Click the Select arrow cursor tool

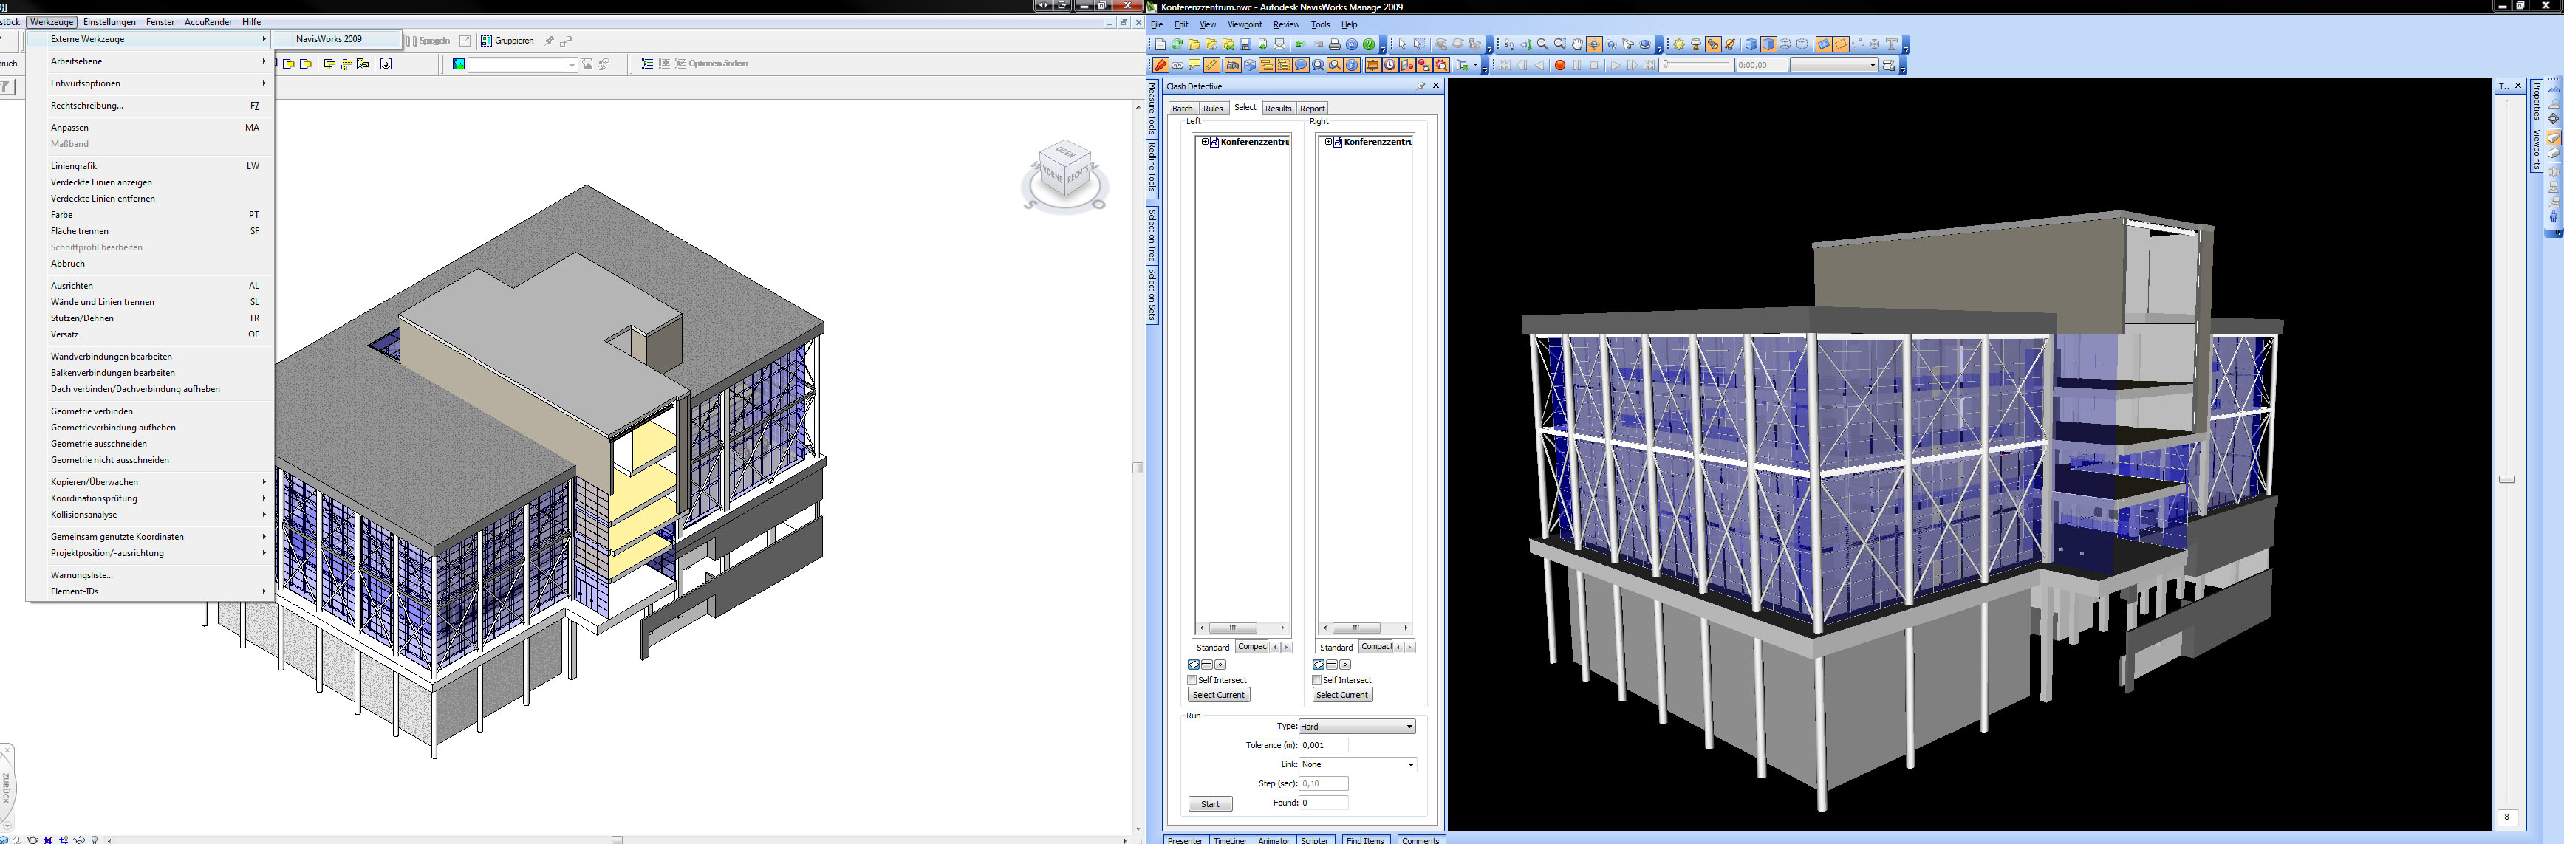(1403, 45)
